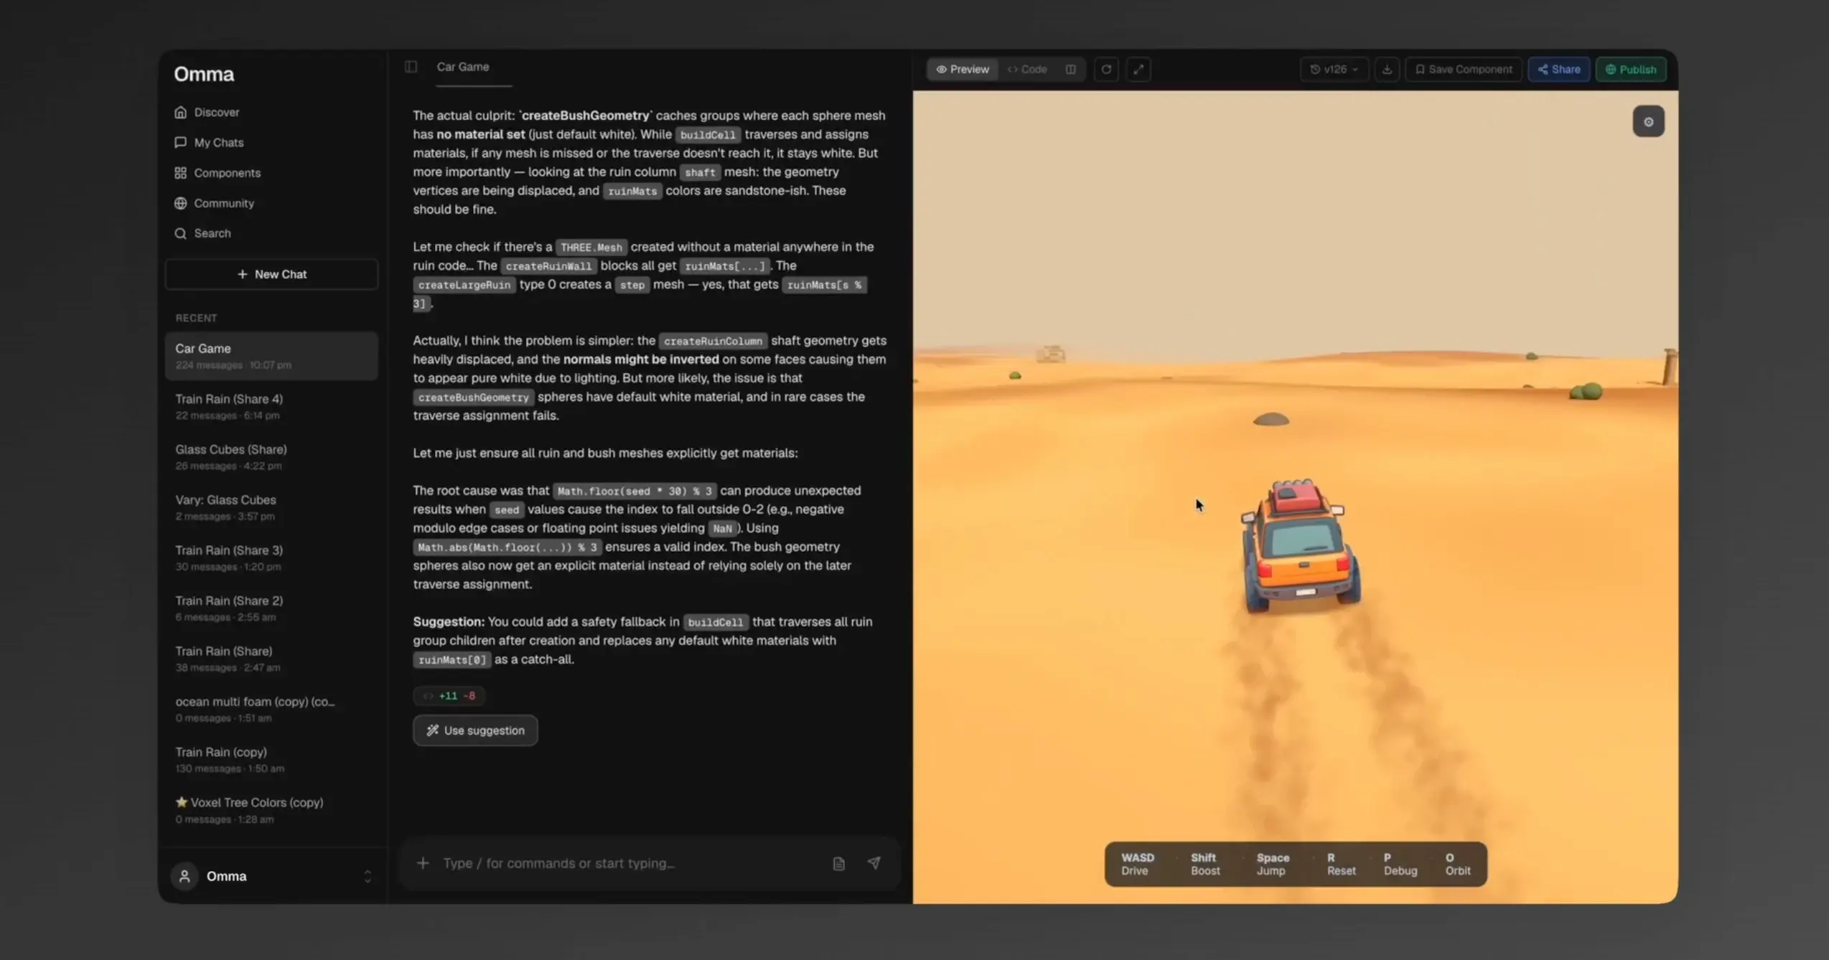This screenshot has width=1829, height=960.
Task: Open Train Rain (Share) chat
Action: point(271,659)
